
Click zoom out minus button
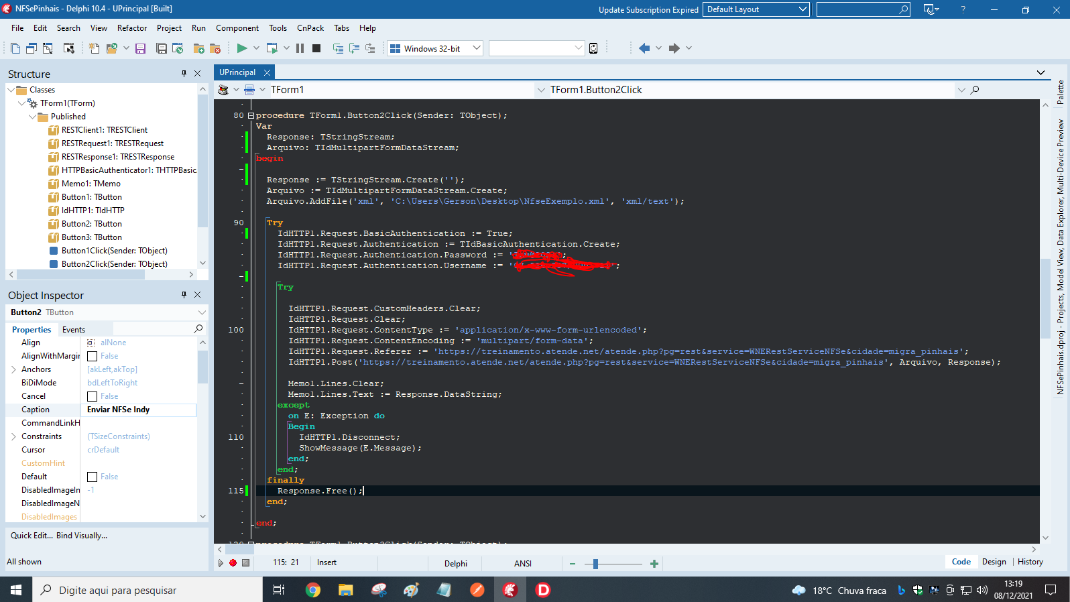tap(573, 564)
